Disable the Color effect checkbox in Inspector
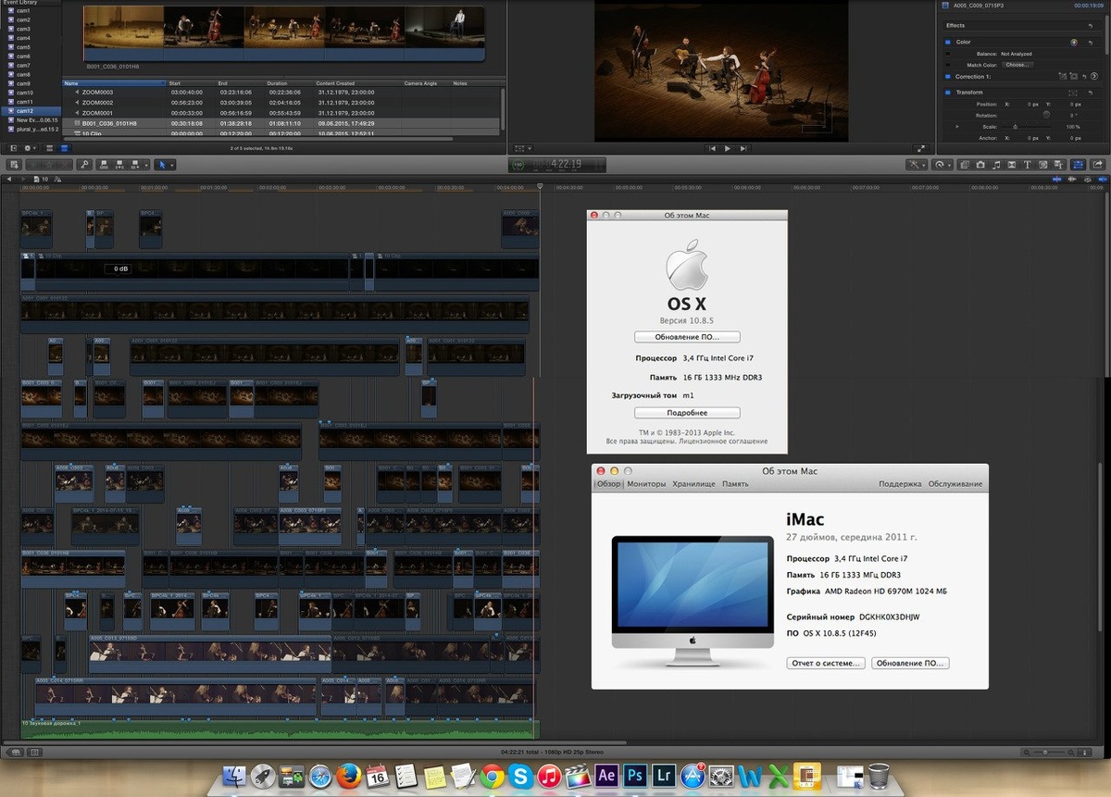The width and height of the screenshot is (1111, 797). coord(947,43)
